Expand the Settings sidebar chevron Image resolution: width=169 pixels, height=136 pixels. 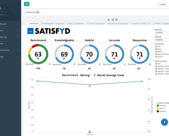click(x=18, y=56)
